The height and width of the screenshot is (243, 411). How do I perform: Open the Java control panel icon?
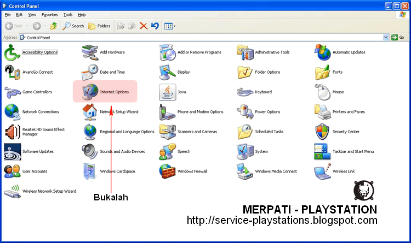click(167, 92)
